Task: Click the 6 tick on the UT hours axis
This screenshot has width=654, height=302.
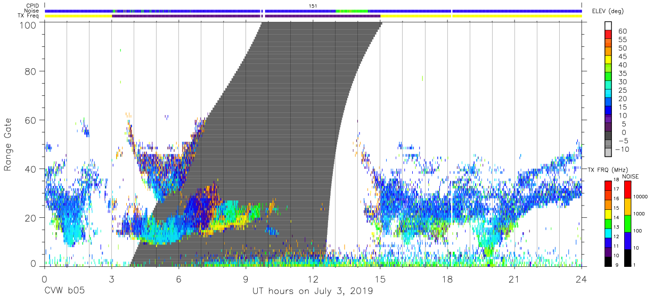Action: coord(178,279)
